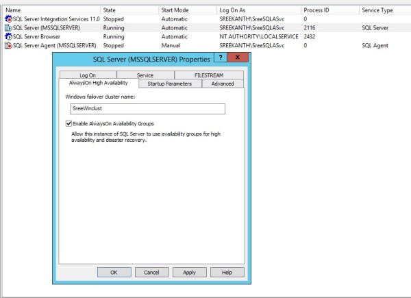
Task: Close the SQL Server Properties dialog
Action: tap(237, 57)
